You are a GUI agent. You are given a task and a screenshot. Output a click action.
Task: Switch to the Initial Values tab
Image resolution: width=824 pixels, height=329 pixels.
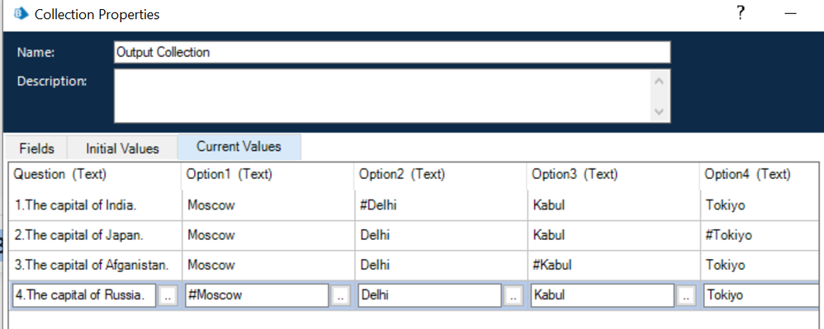pyautogui.click(x=122, y=148)
